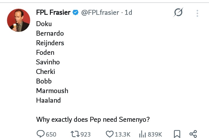Click the 13.3K likes count
This screenshot has height=138, width=209.
coord(122,134)
